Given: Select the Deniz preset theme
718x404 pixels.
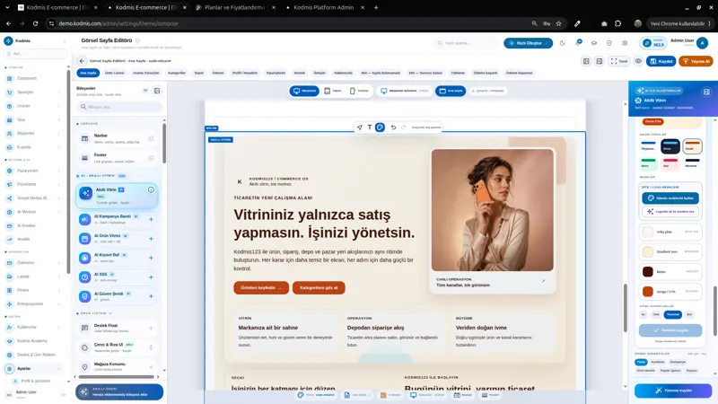Looking at the screenshot, I should point(670,146).
